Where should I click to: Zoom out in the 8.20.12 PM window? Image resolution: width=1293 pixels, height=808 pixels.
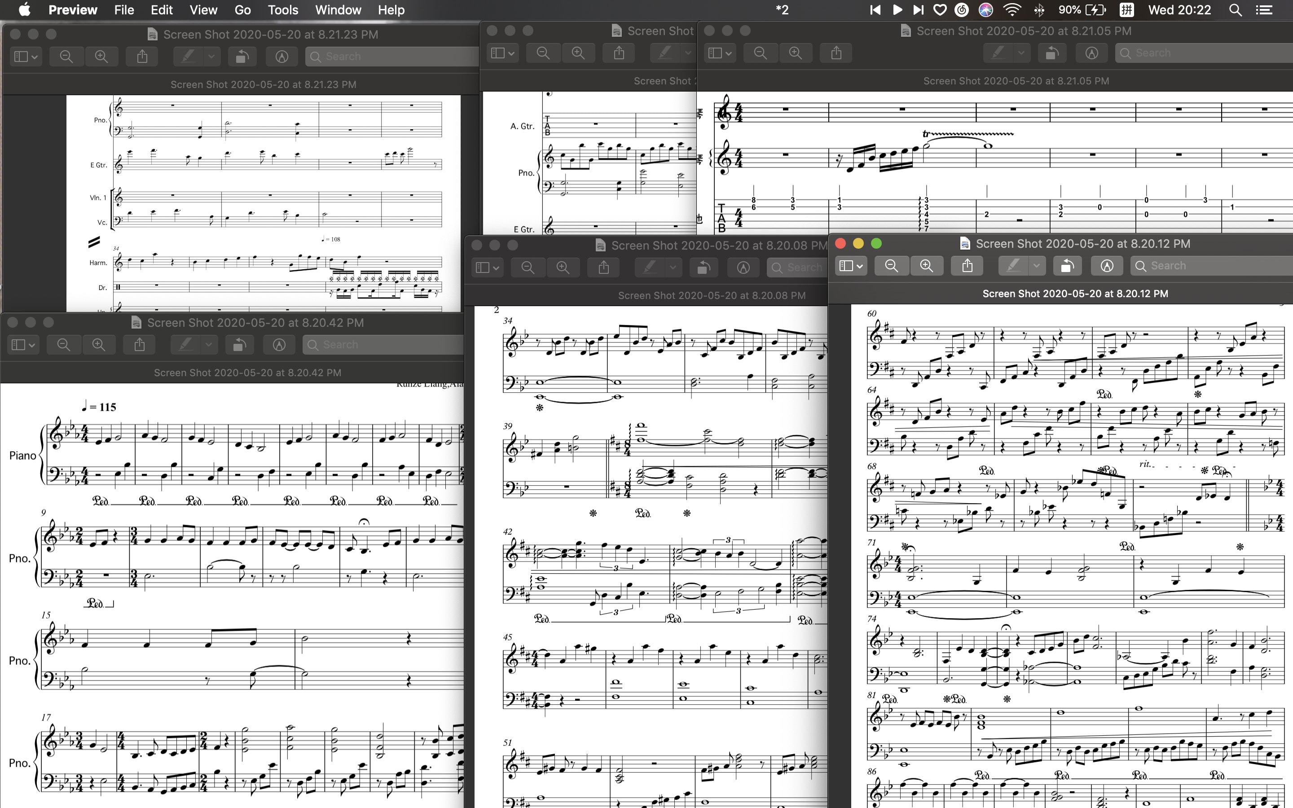point(891,266)
